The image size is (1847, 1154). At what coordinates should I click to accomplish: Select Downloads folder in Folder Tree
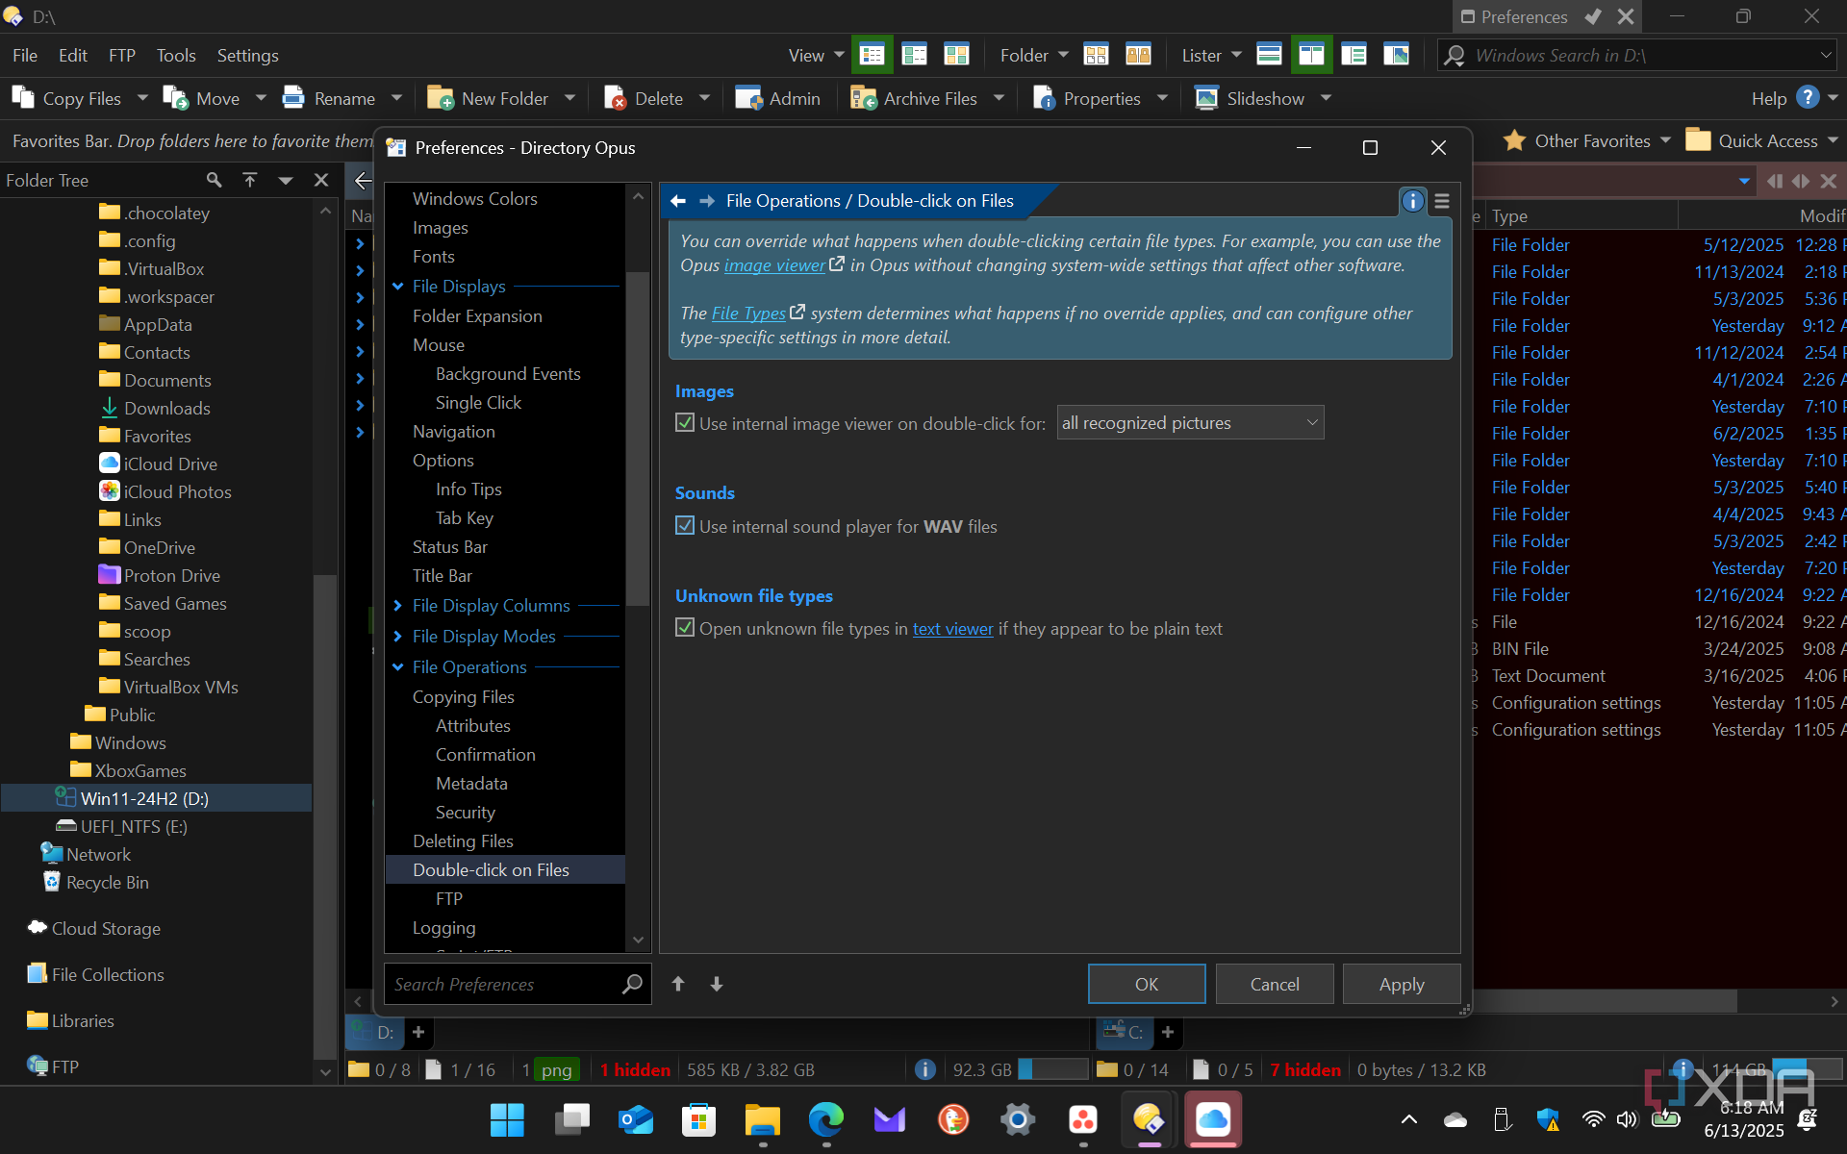point(166,409)
